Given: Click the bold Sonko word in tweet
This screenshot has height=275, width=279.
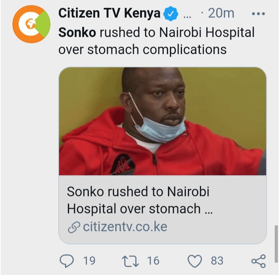Looking at the screenshot, I should click(77, 32).
